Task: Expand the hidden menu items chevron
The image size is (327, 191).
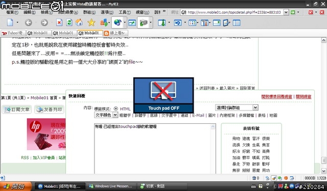Action: tap(164, 11)
